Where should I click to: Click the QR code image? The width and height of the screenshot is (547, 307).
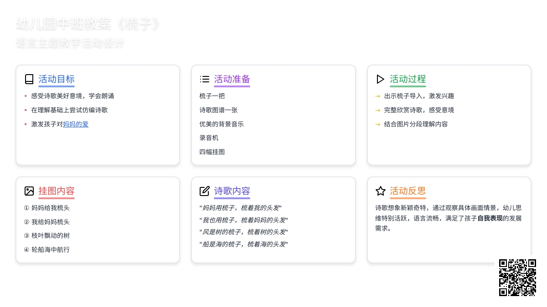tap(517, 277)
